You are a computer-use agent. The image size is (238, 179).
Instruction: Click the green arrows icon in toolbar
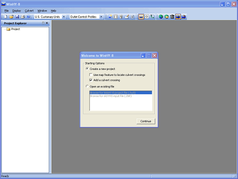click(x=152, y=17)
